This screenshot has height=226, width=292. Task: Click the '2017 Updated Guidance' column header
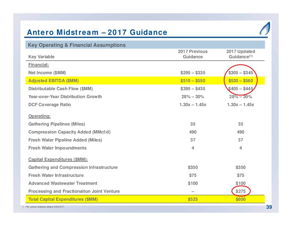[240, 54]
